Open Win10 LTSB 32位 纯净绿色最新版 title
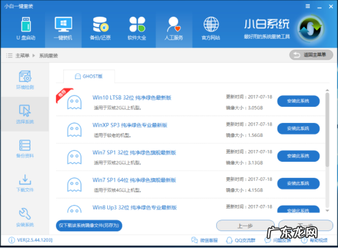 (132, 97)
